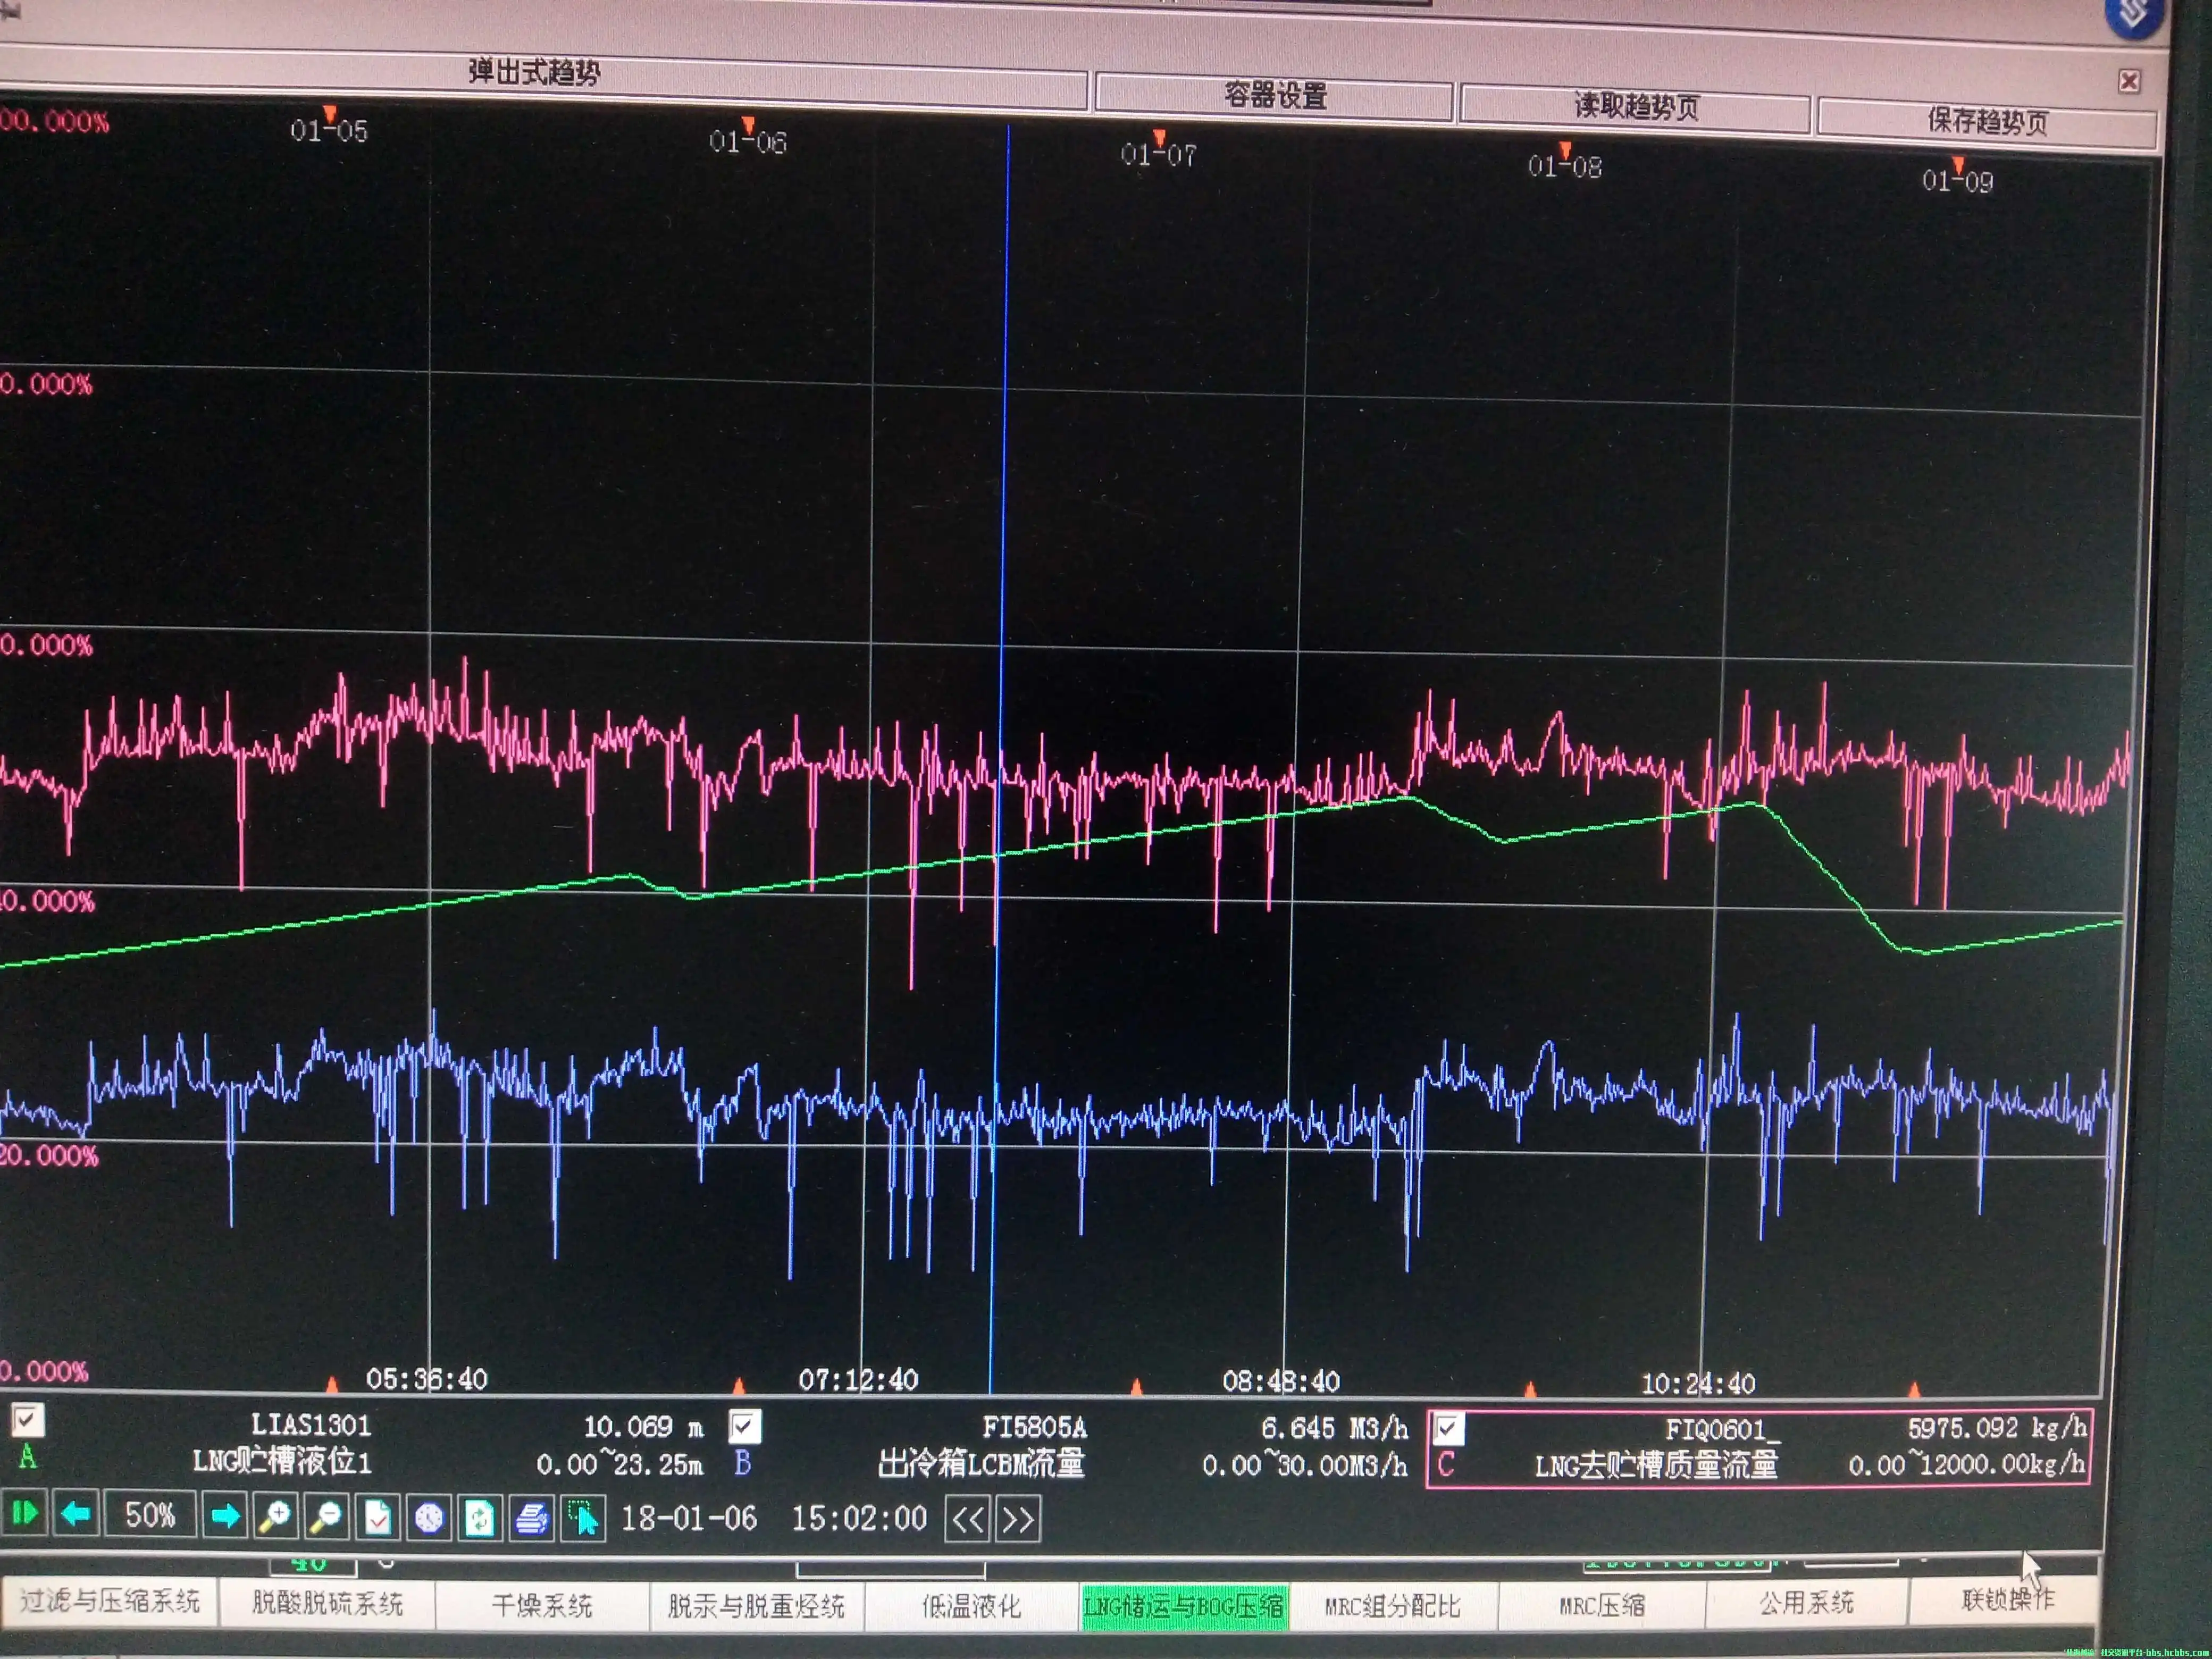
Task: Click the 50% scroll percentage field
Action: [x=150, y=1515]
